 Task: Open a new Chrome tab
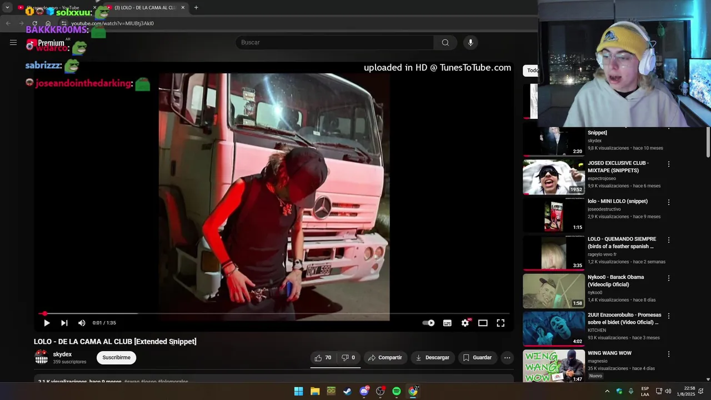196,8
